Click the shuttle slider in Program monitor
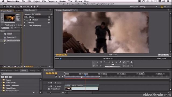This screenshot has width=172, height=97. click(x=113, y=65)
